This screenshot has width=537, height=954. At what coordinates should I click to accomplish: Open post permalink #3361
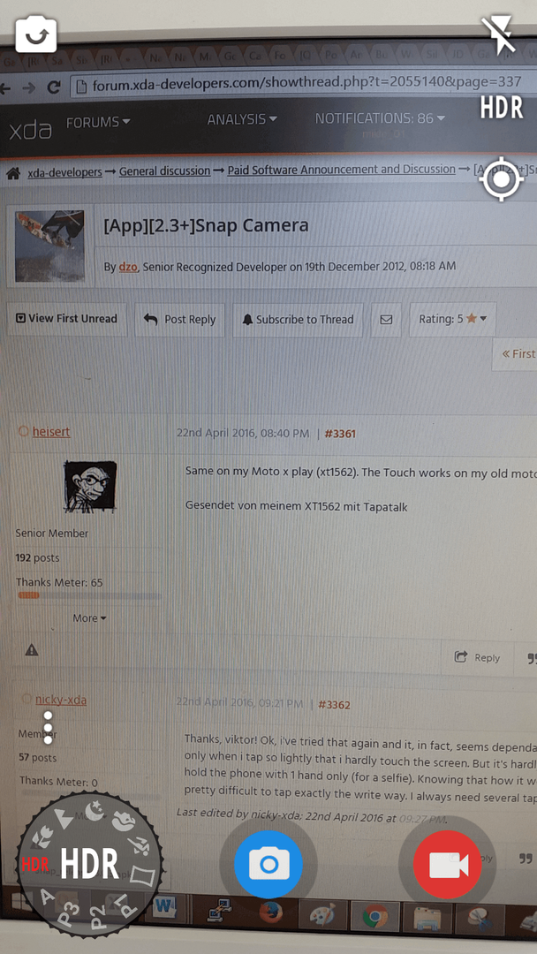[x=340, y=434]
